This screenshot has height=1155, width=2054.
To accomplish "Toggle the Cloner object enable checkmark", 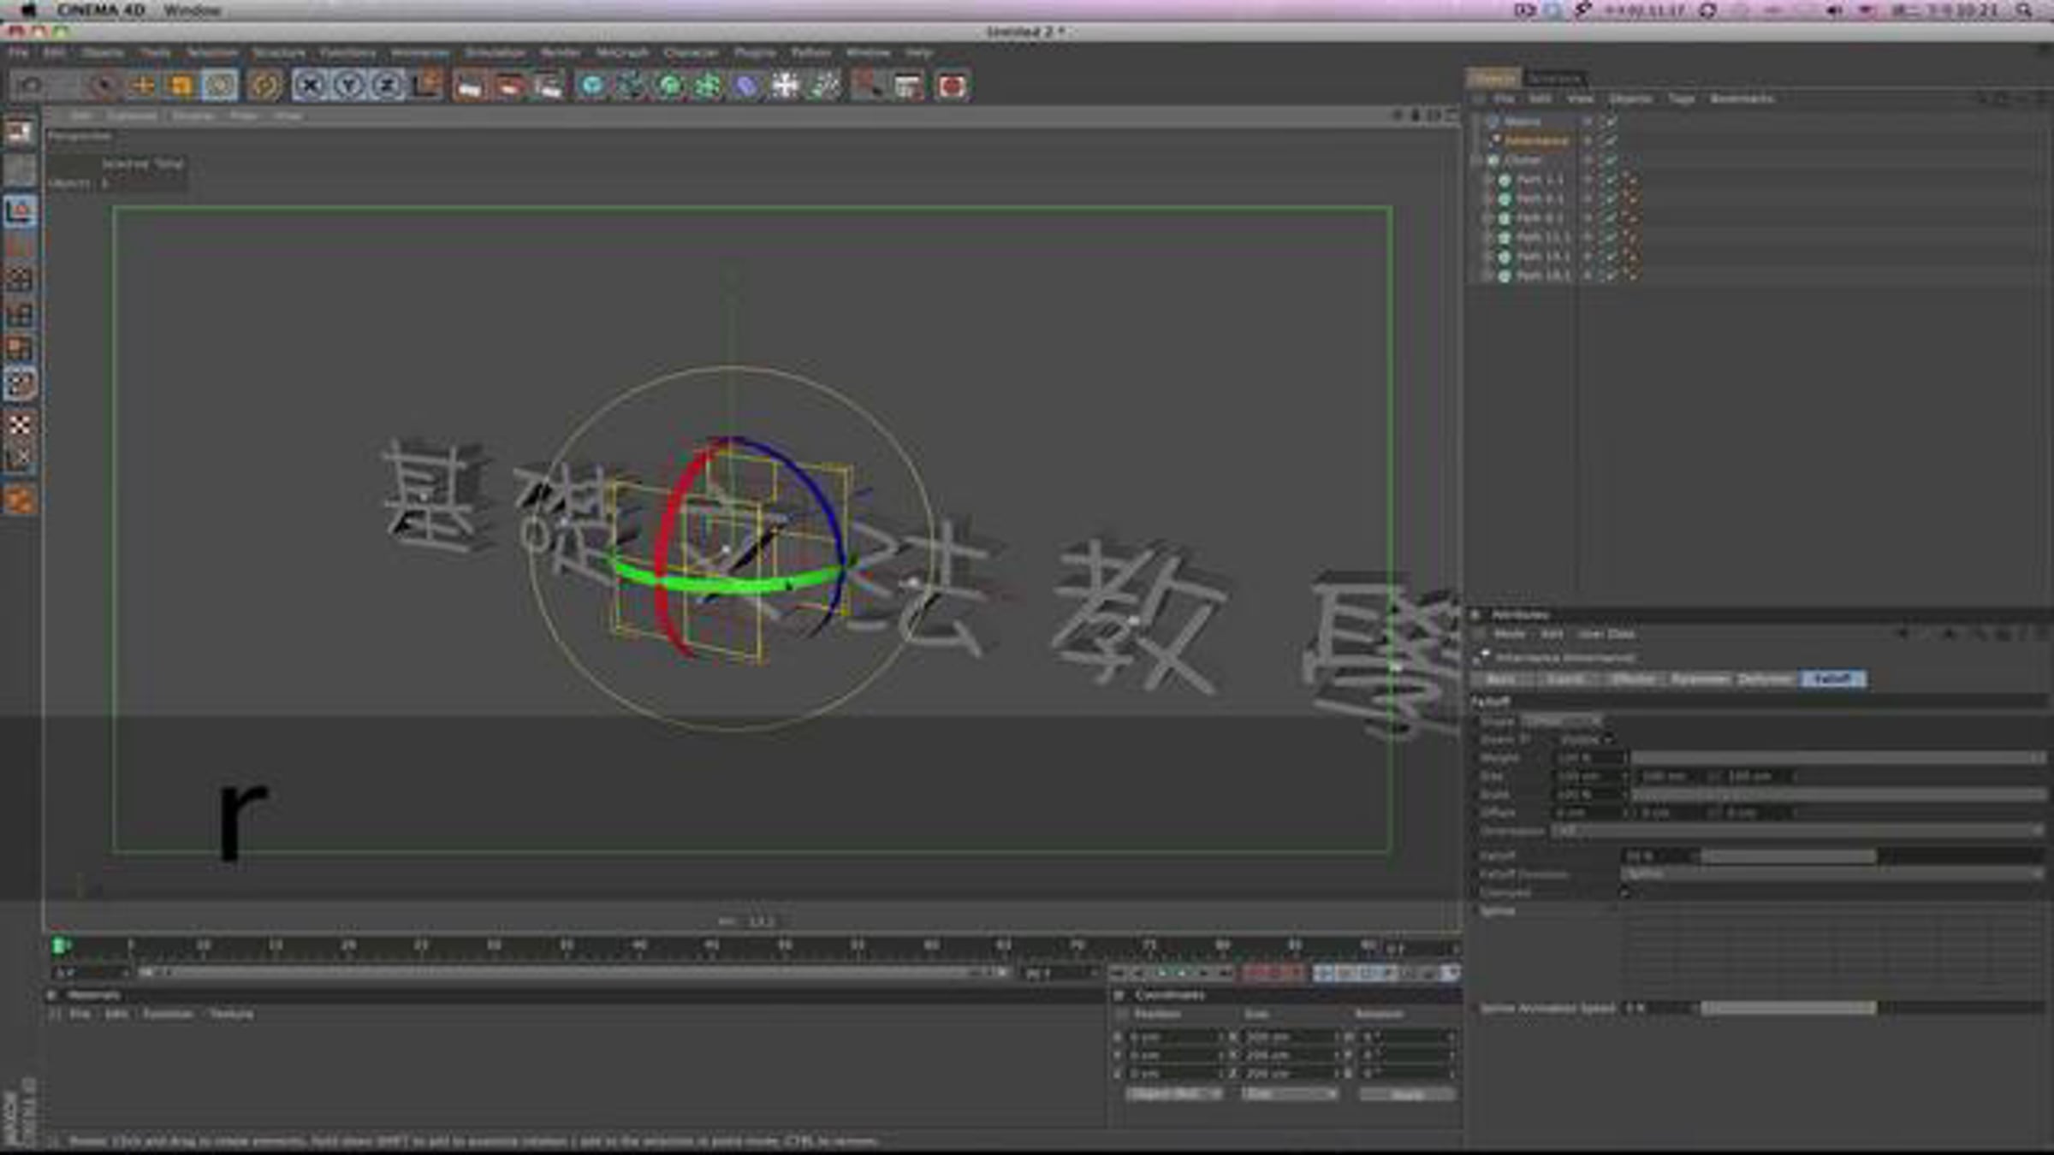I will pyautogui.click(x=1610, y=160).
